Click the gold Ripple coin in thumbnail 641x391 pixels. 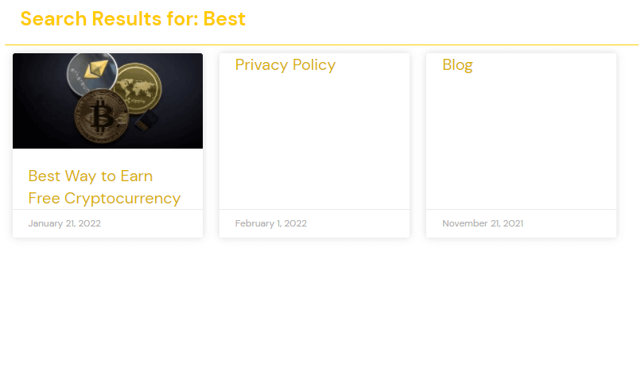138,88
